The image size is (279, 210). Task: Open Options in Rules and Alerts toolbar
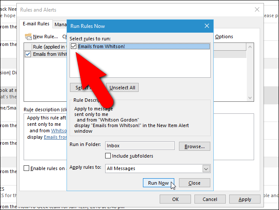point(224,37)
